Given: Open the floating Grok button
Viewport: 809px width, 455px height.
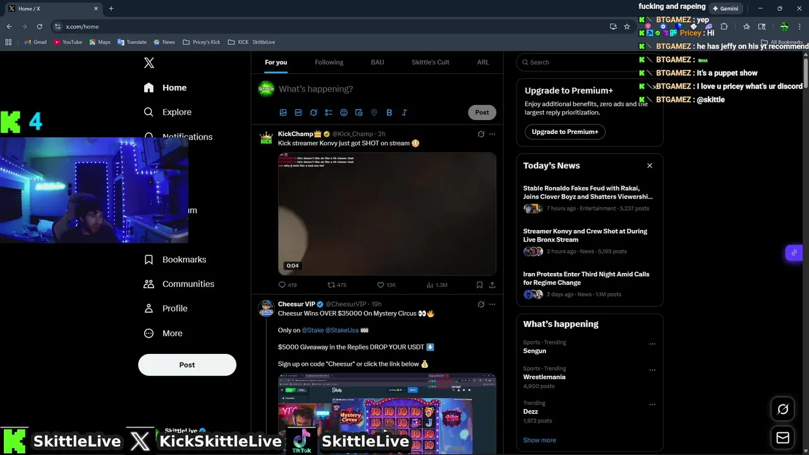Looking at the screenshot, I should coord(782,409).
